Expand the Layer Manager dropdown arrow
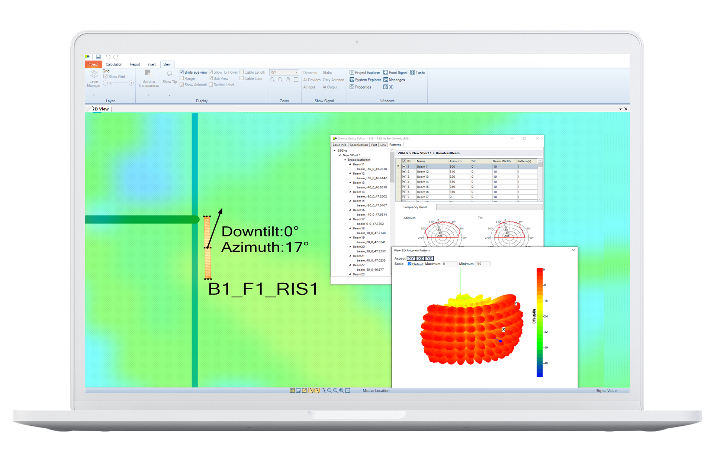This screenshot has height=461, width=714. (94, 95)
